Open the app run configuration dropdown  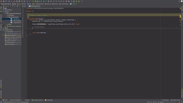point(37,1)
